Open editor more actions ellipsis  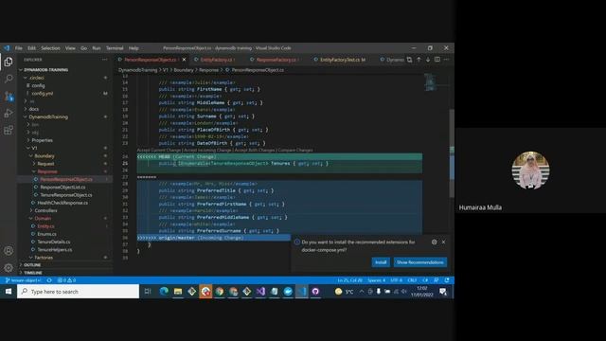446,60
